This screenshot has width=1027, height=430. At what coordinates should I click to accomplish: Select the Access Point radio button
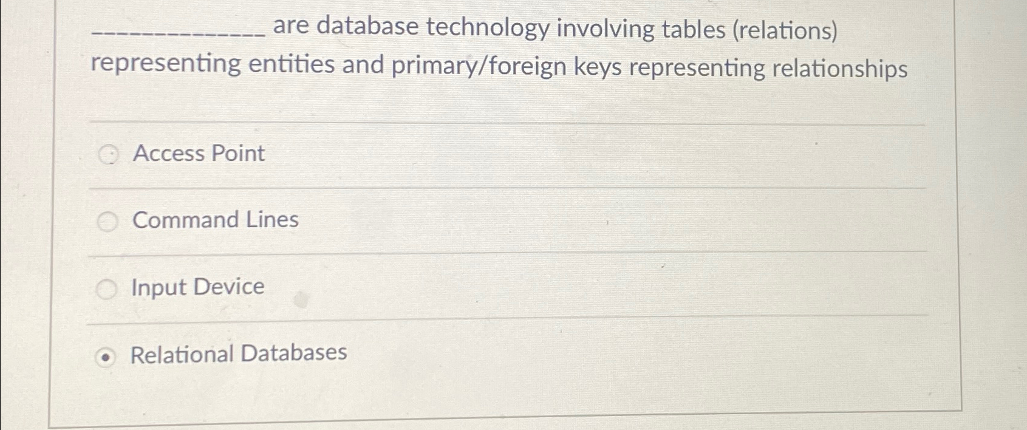(108, 155)
